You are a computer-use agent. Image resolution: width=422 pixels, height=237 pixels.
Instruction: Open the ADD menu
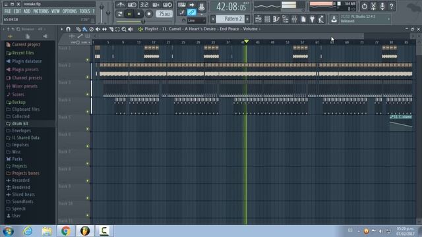27,11
